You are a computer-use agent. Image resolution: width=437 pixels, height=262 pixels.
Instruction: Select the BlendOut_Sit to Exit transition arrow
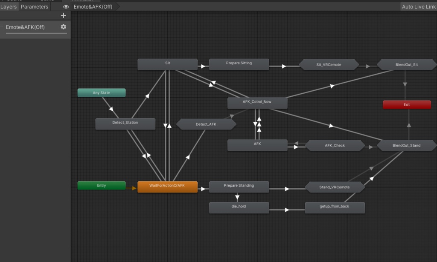click(405, 84)
